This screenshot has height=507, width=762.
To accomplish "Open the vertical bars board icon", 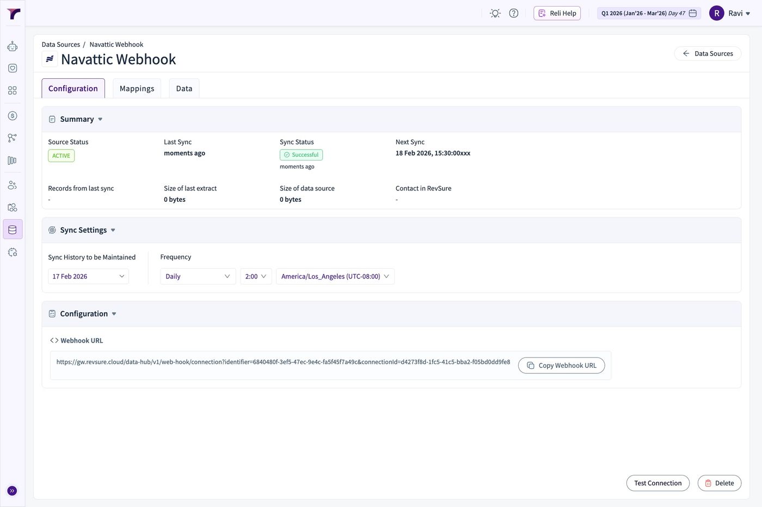I will click(x=13, y=160).
